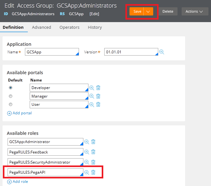Screen dimensions: 211x186
Task: Open the GCSApp:Administrator role field
Action: [x=45, y=142]
